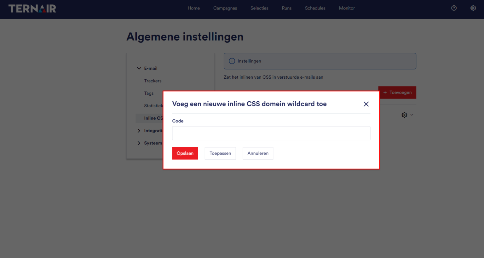The height and width of the screenshot is (258, 484).
Task: Click the Algemene instellingen heading
Action: [x=185, y=37]
